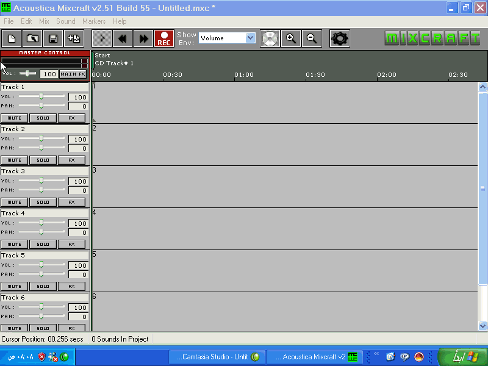Viewport: 488px width, 366px height.
Task: Rewind to the beginning
Action: (x=123, y=38)
